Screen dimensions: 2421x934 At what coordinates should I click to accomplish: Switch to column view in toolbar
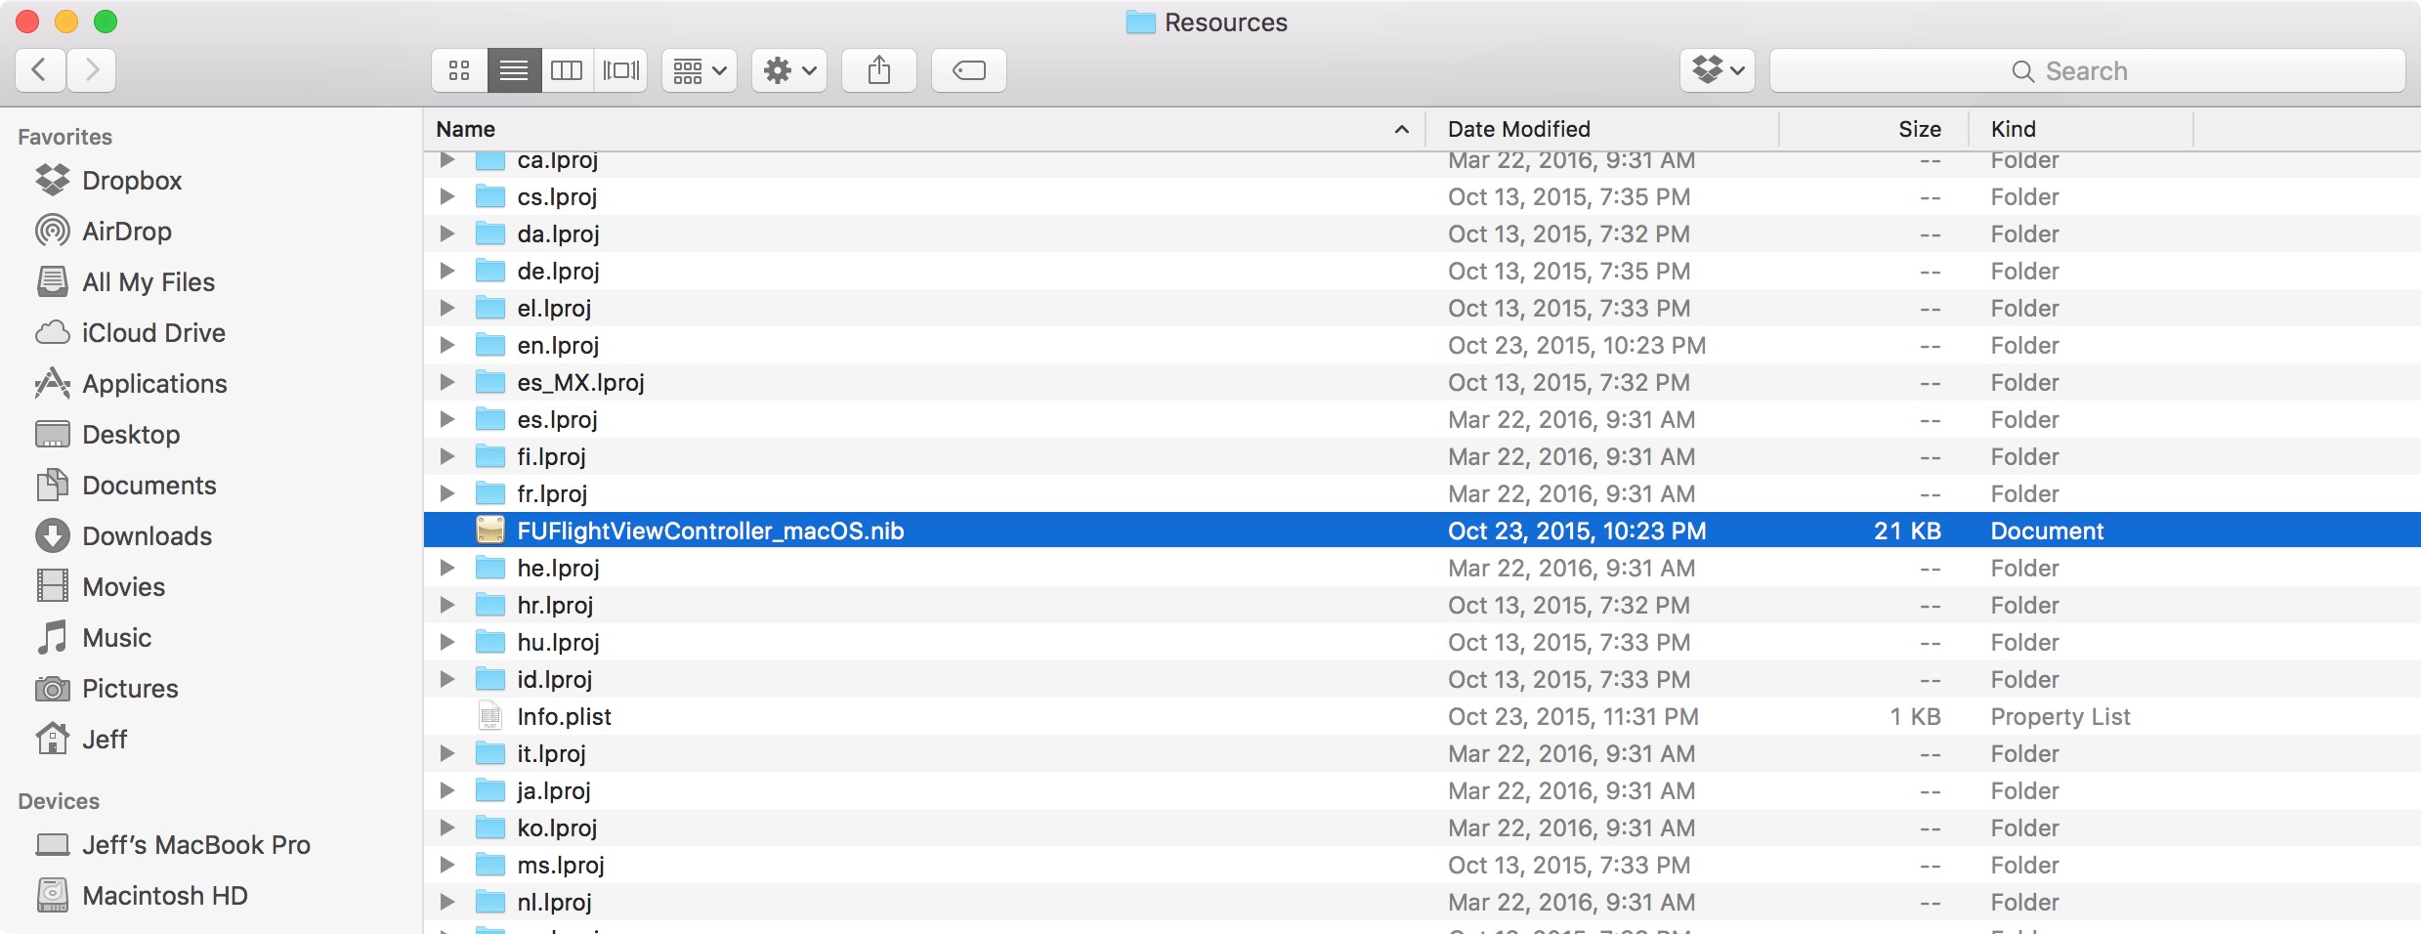[567, 70]
